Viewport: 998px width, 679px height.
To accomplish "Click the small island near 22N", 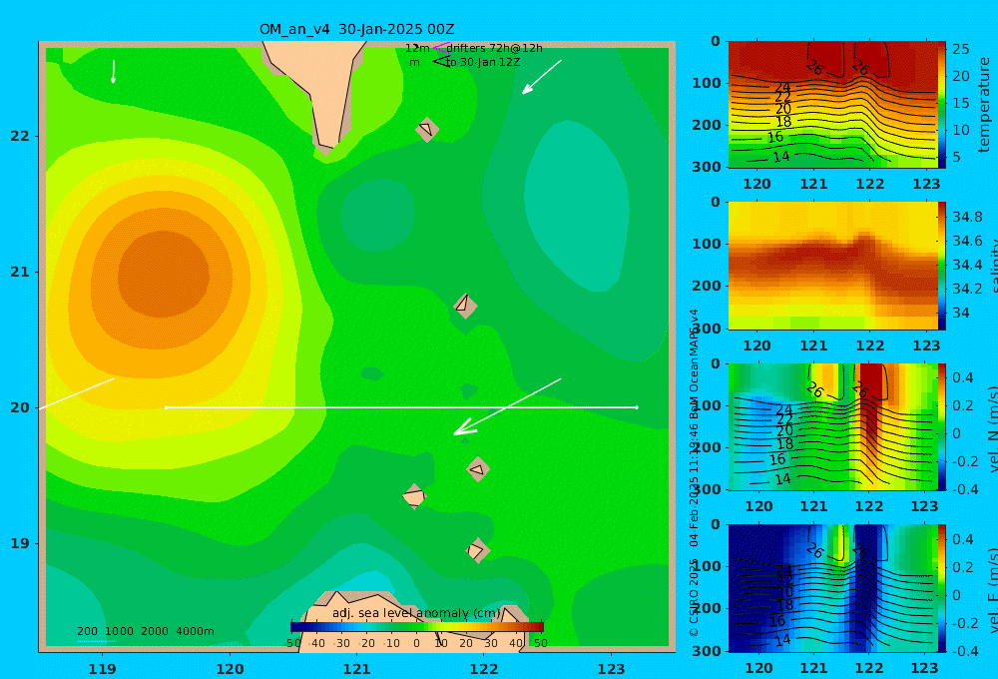I will pos(427,129).
